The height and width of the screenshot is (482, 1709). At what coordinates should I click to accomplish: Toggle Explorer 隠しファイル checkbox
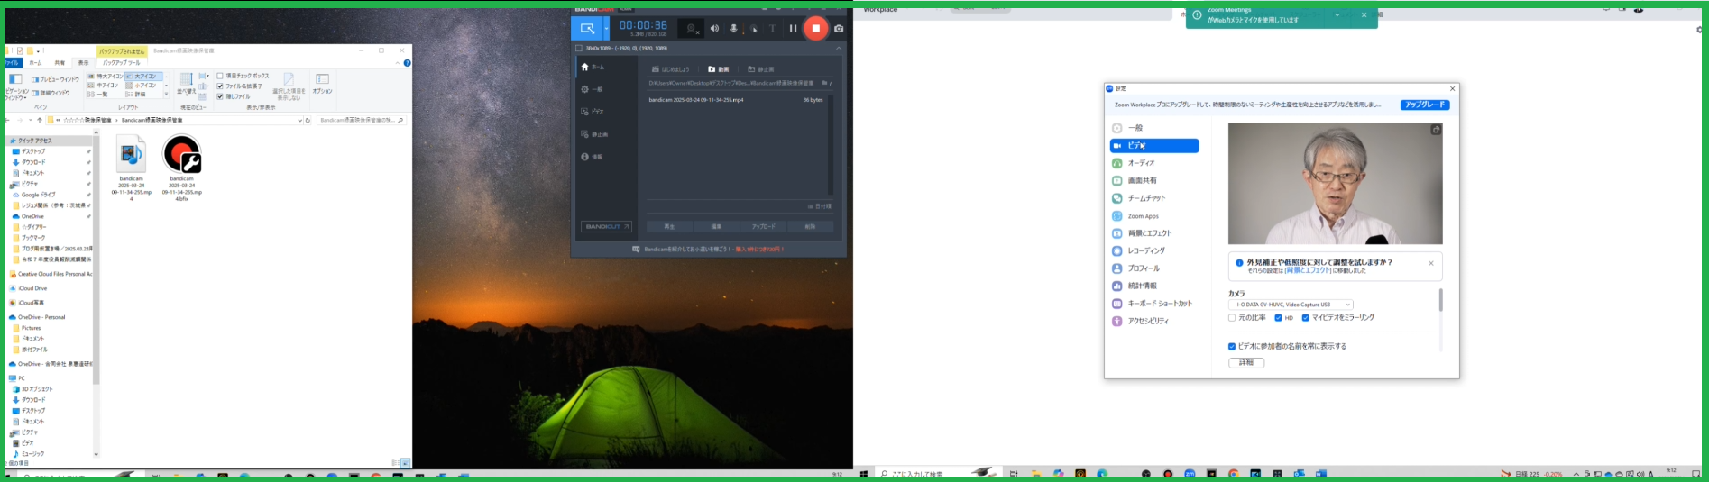coord(220,96)
